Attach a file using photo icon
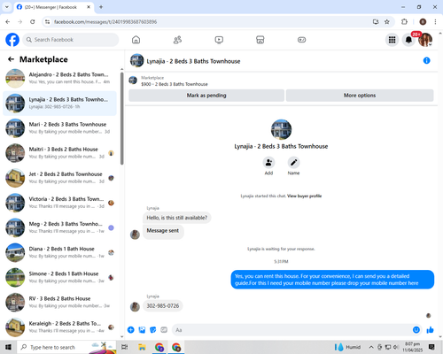Viewport: 443px width, 354px height. 142,330
